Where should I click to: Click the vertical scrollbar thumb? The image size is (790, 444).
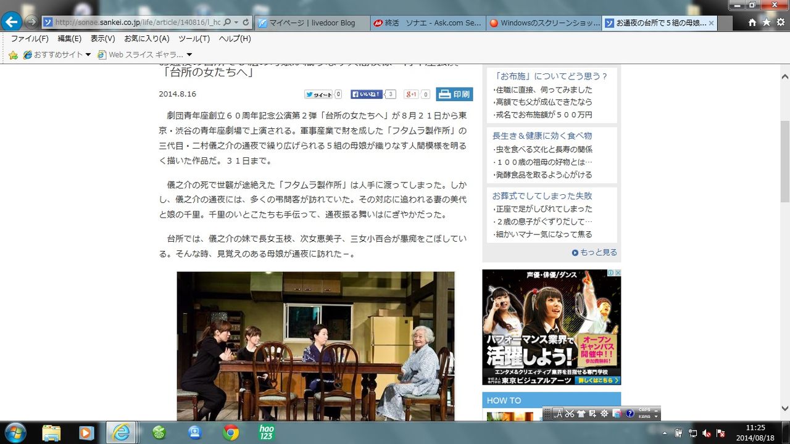tap(784, 161)
